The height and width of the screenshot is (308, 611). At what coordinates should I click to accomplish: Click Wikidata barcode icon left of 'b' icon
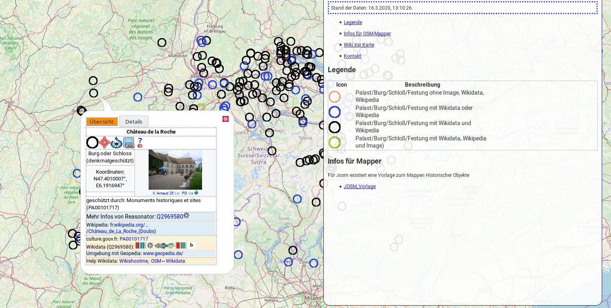click(181, 245)
